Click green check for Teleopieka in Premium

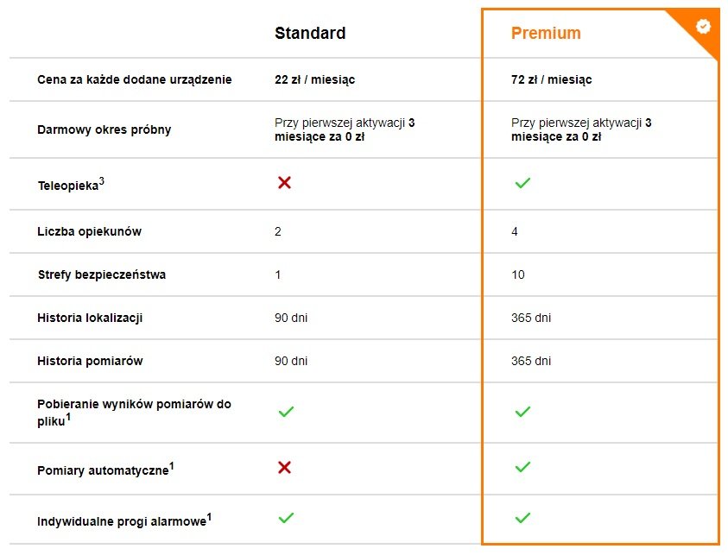click(522, 183)
